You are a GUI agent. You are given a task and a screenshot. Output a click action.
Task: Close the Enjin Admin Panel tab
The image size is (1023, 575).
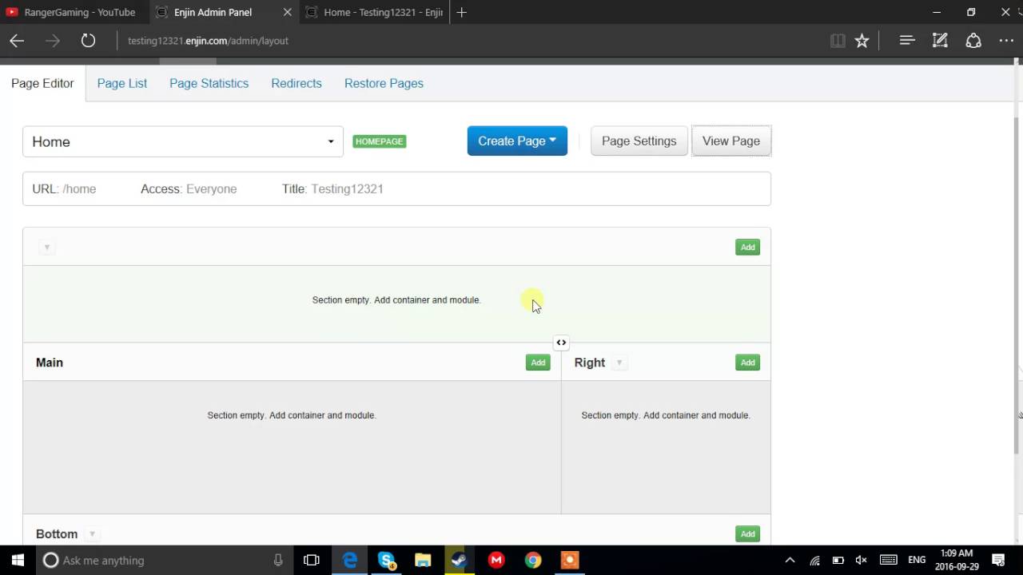click(x=288, y=12)
